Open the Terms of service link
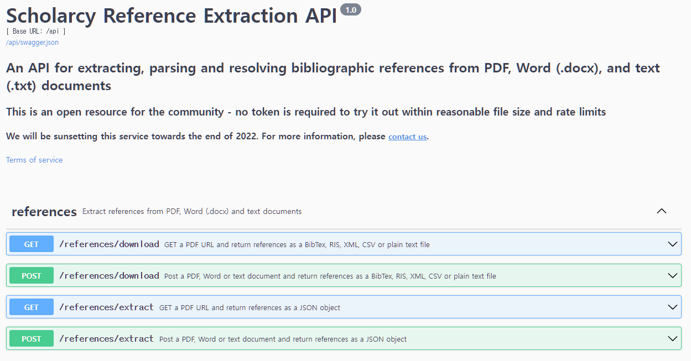The image size is (691, 361). 34,160
